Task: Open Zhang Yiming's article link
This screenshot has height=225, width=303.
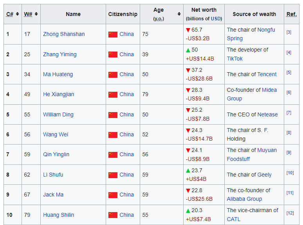Action: pos(60,54)
